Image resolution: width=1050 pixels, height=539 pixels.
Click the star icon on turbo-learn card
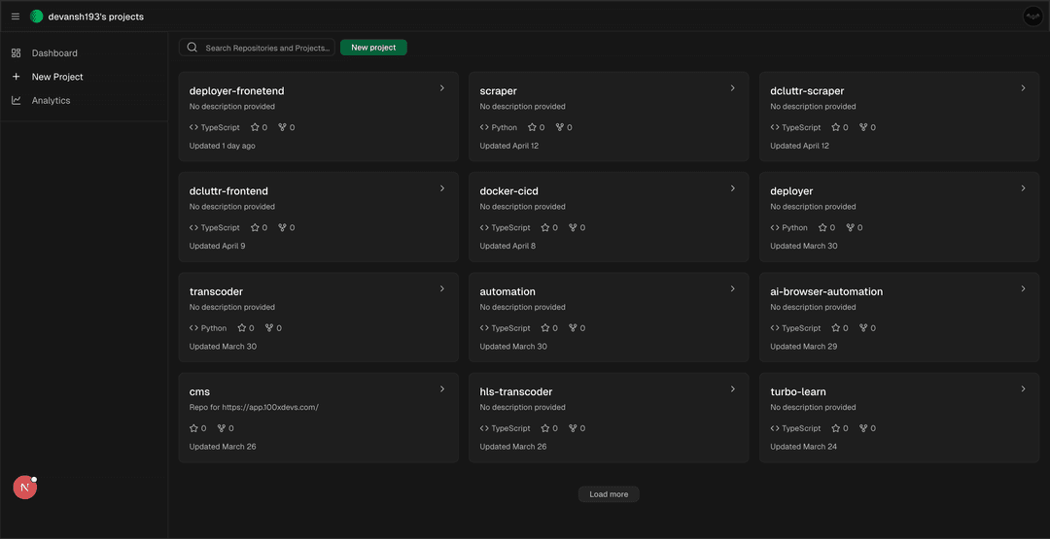pos(836,428)
